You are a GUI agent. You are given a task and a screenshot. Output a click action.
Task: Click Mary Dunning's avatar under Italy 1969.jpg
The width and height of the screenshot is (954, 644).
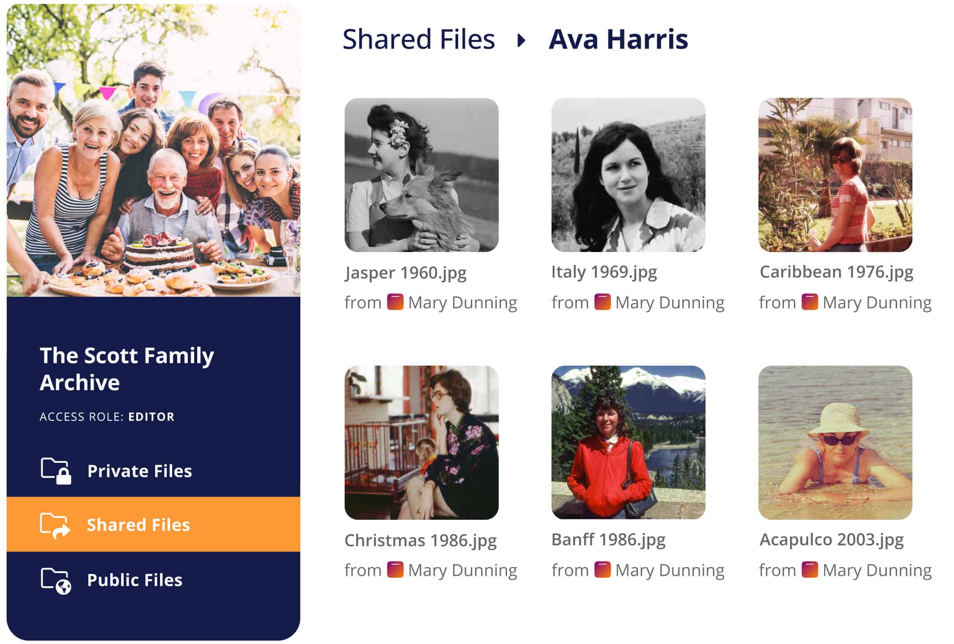pyautogui.click(x=602, y=302)
